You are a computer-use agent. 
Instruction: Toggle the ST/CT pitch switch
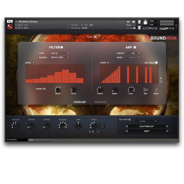pyautogui.click(x=94, y=132)
